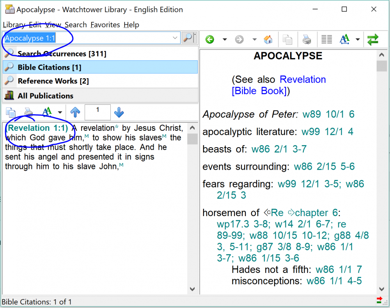Image resolution: width=390 pixels, height=308 pixels.
Task: Click the green sync arrows icon
Action: click(373, 39)
